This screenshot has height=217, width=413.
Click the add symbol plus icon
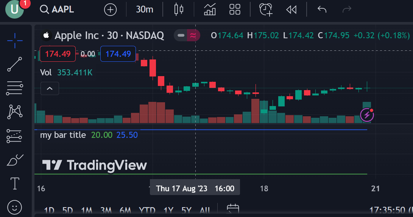tap(111, 10)
